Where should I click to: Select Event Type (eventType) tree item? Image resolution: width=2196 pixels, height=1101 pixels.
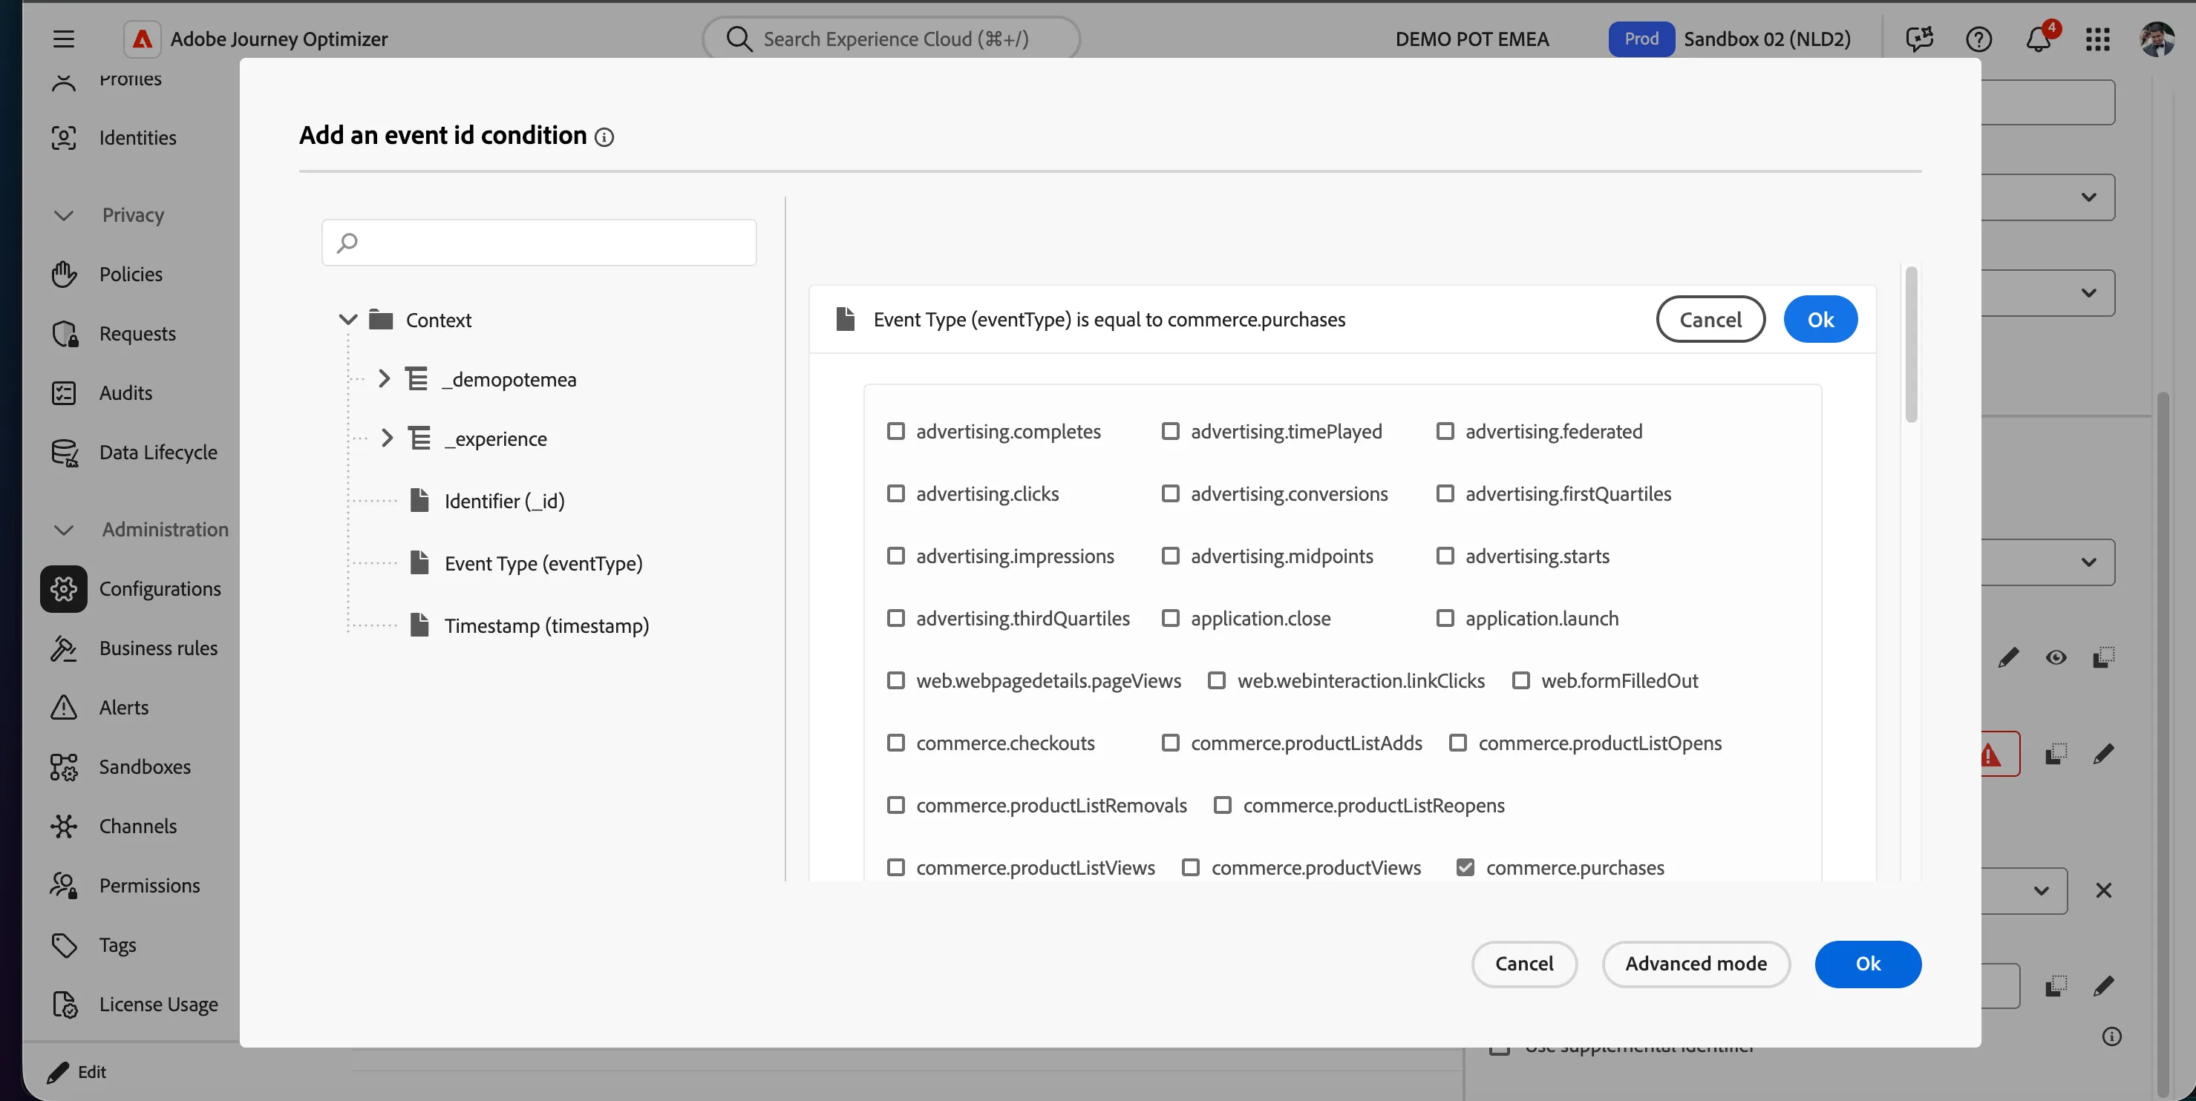click(543, 563)
